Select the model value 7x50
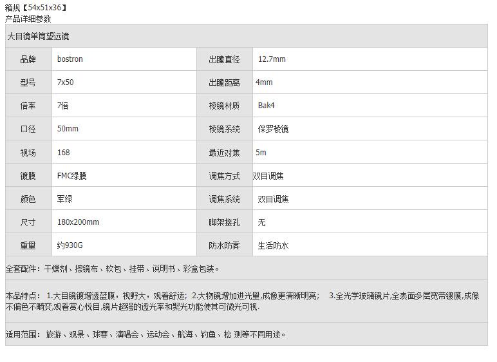497x362 pixels. [x=65, y=82]
